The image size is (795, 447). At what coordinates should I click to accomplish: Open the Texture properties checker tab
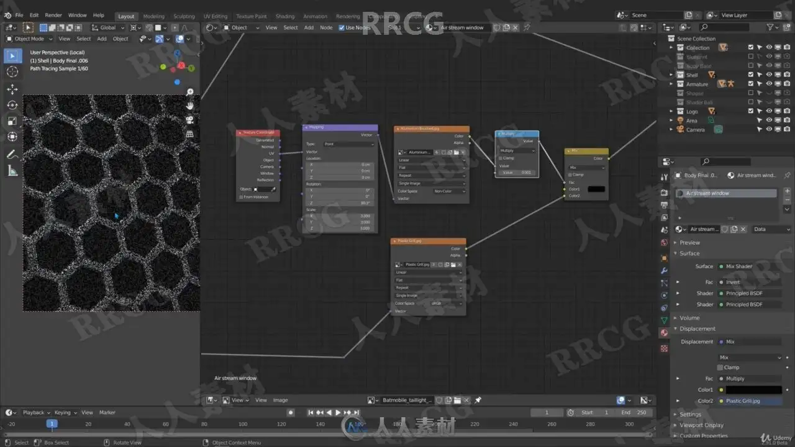click(664, 348)
